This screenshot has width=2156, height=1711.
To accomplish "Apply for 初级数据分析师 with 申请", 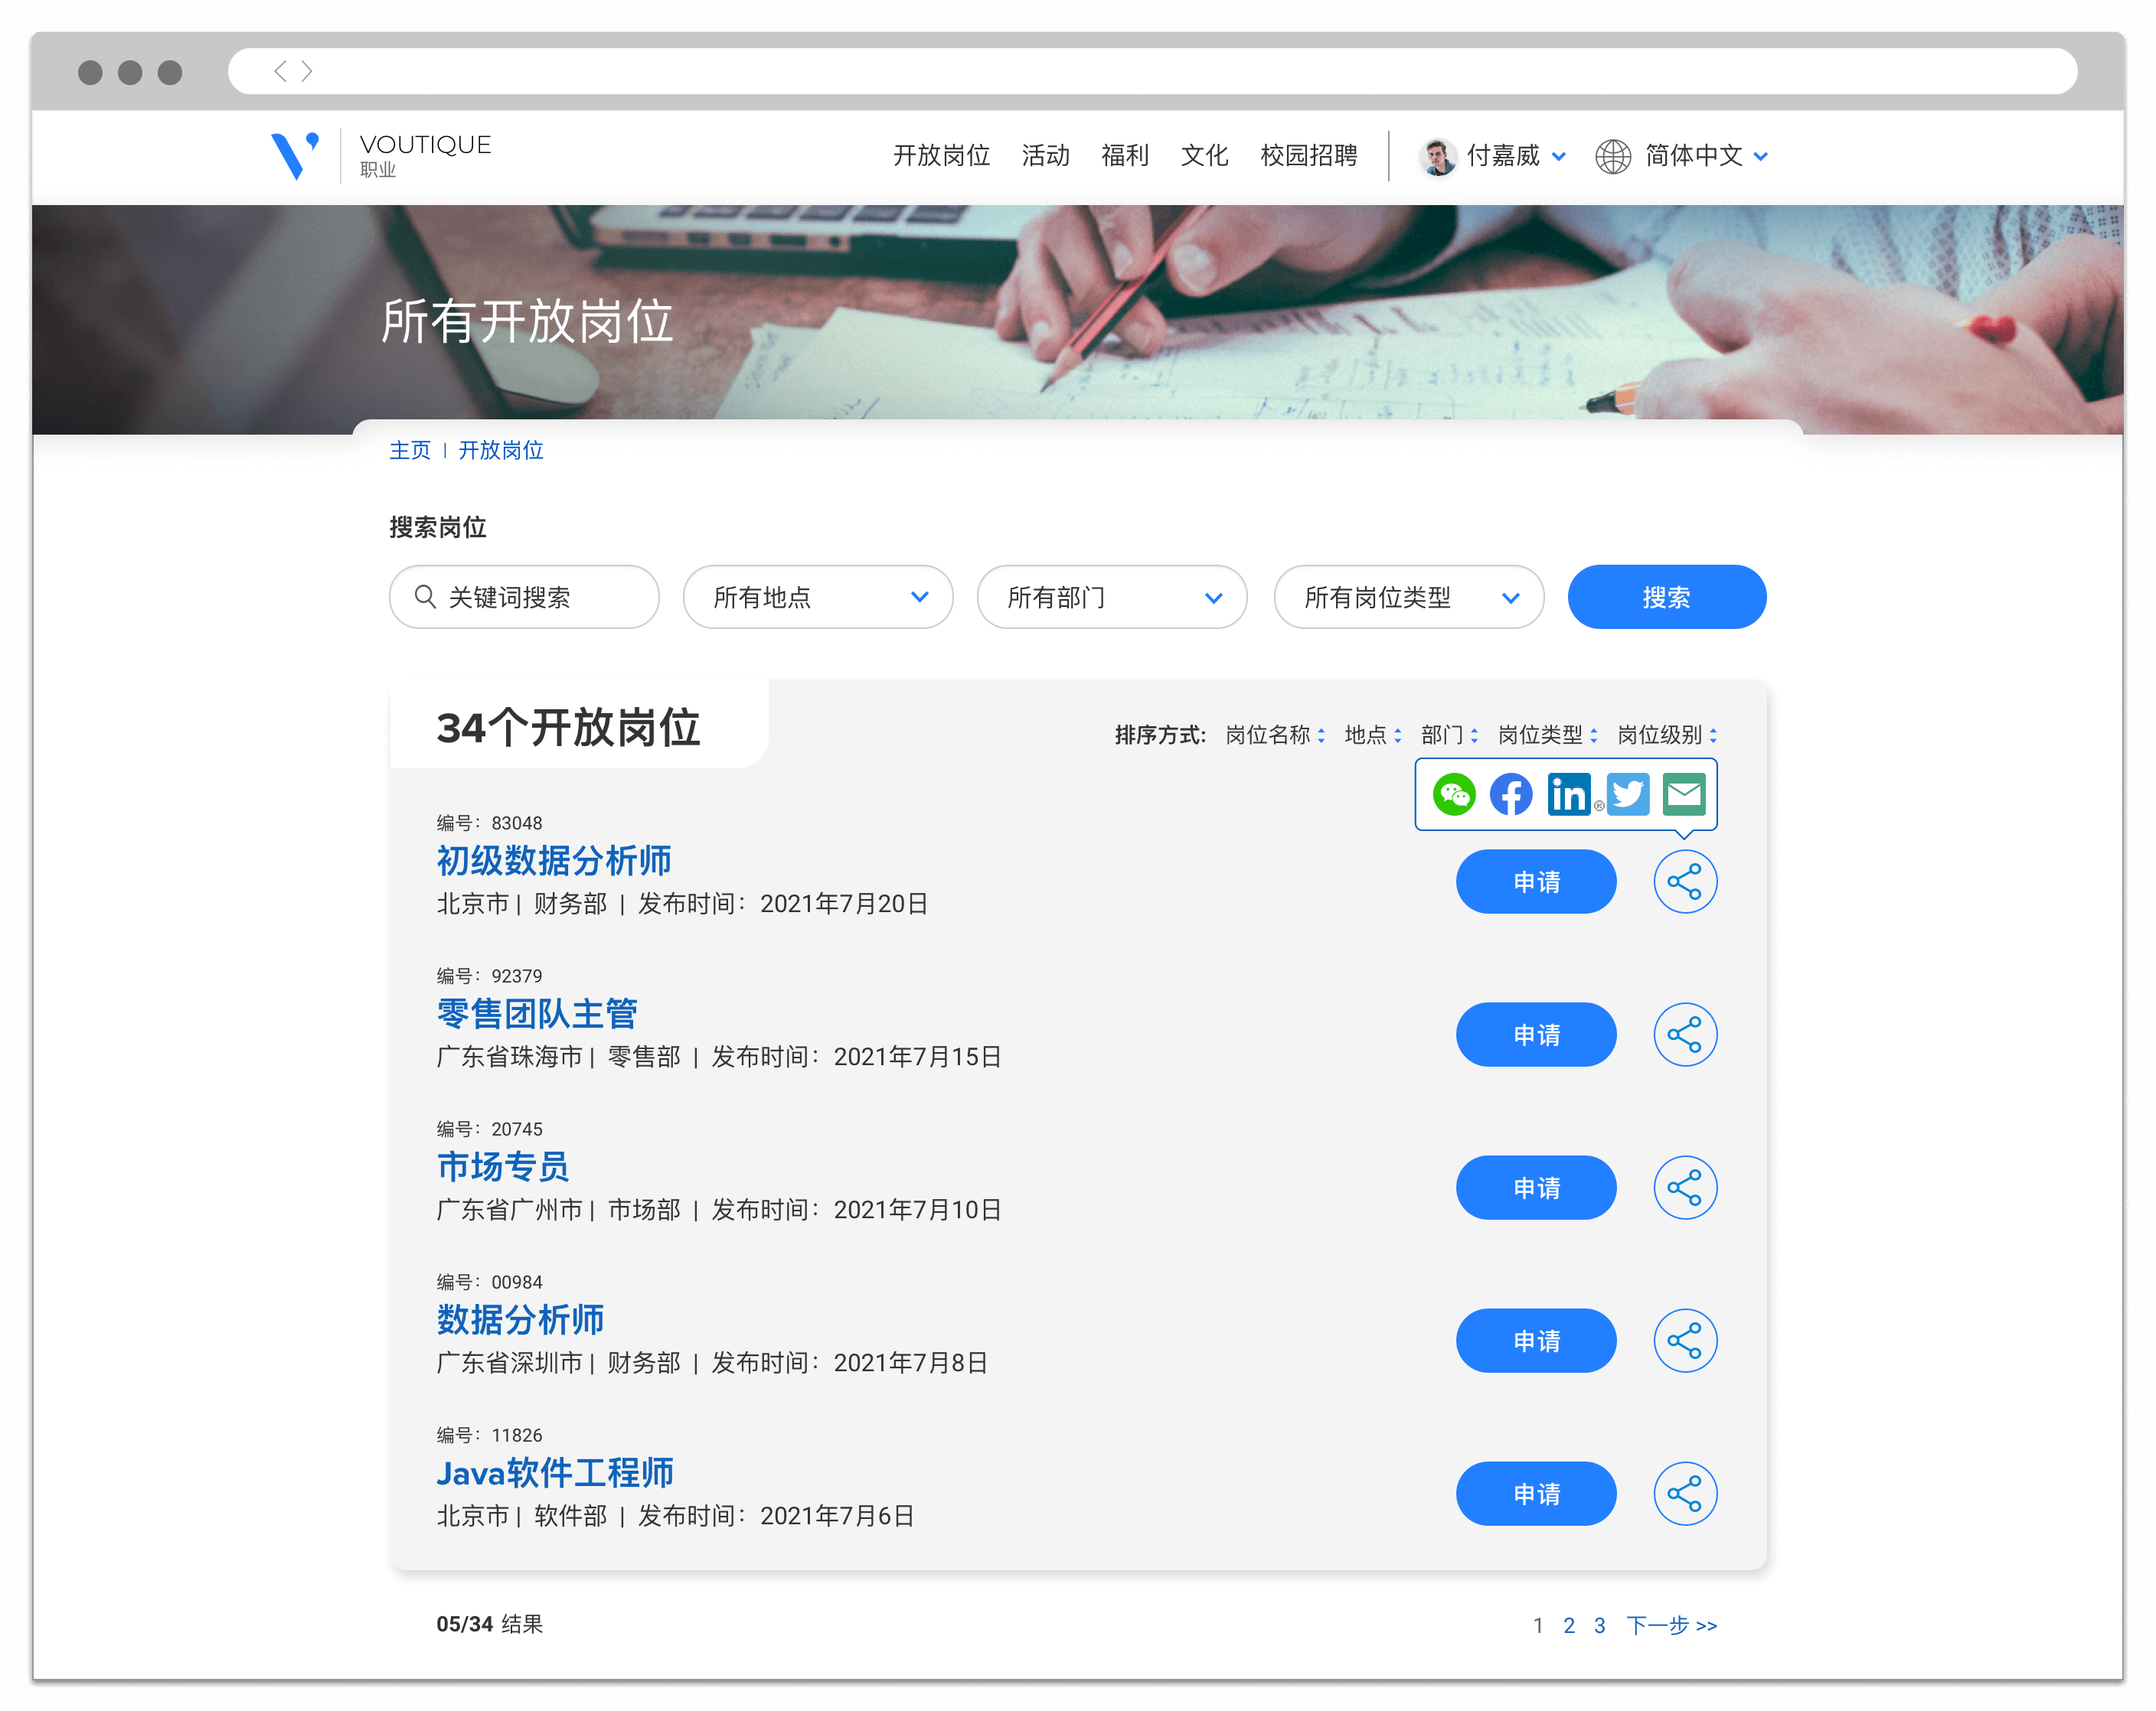I will pyautogui.click(x=1536, y=882).
